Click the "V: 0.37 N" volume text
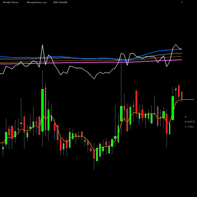 pos(190,122)
